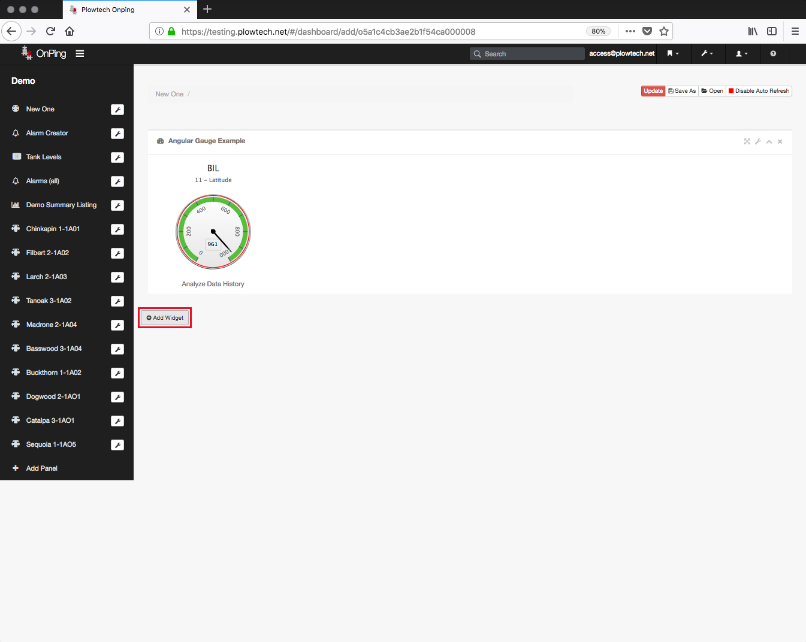Click the wrench beside Sequoia 1-1AO5

click(117, 445)
